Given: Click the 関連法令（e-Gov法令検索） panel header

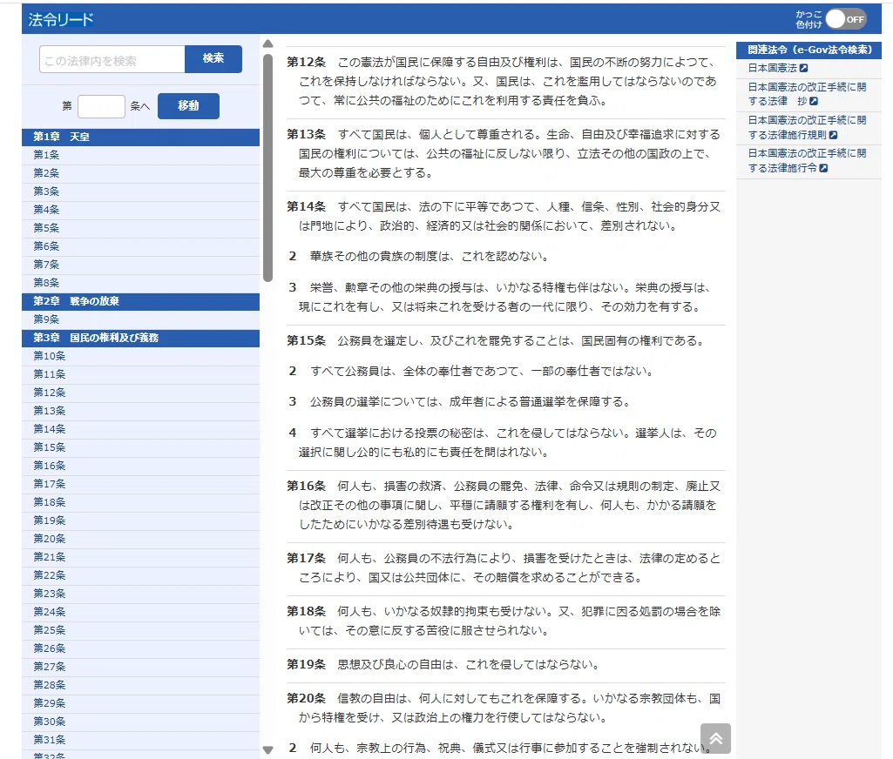Looking at the screenshot, I should (808, 50).
